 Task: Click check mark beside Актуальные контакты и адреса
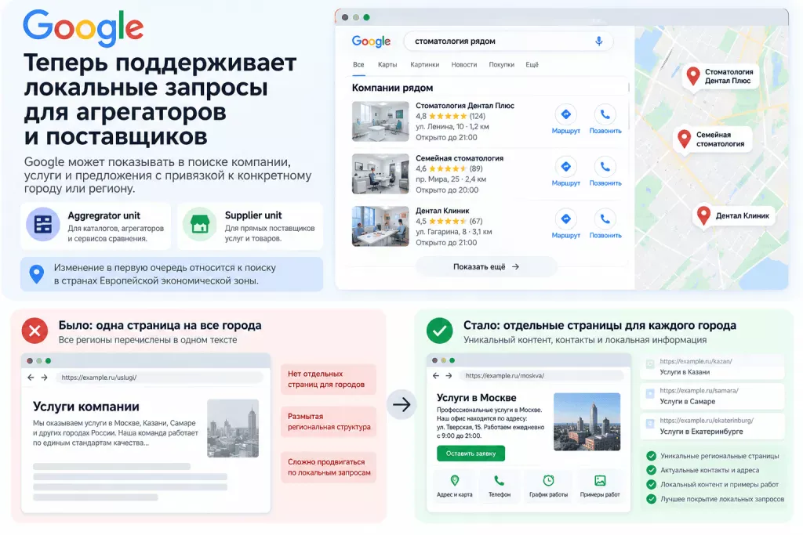pos(652,470)
